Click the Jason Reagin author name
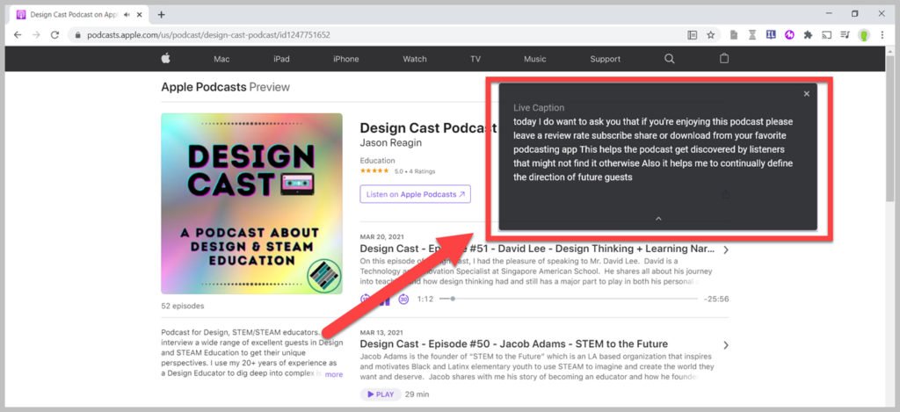The image size is (900, 412). pos(390,143)
